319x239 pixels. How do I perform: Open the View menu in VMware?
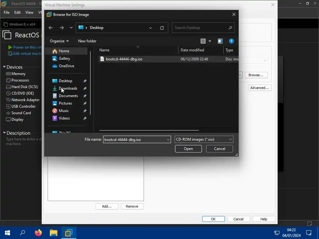tap(29, 12)
